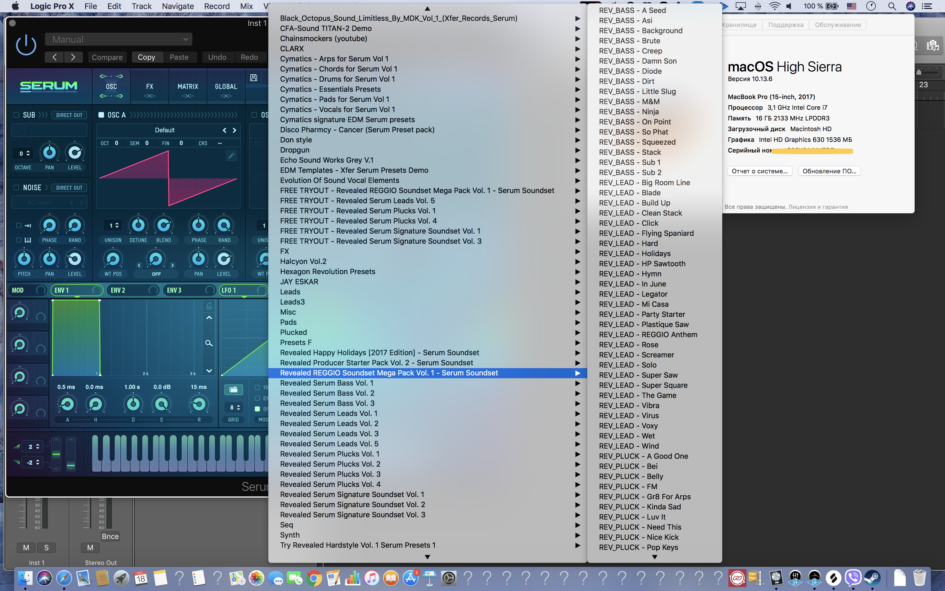Screen dimensions: 945x591
Task: Open Finder from the Dock
Action: click(x=25, y=578)
